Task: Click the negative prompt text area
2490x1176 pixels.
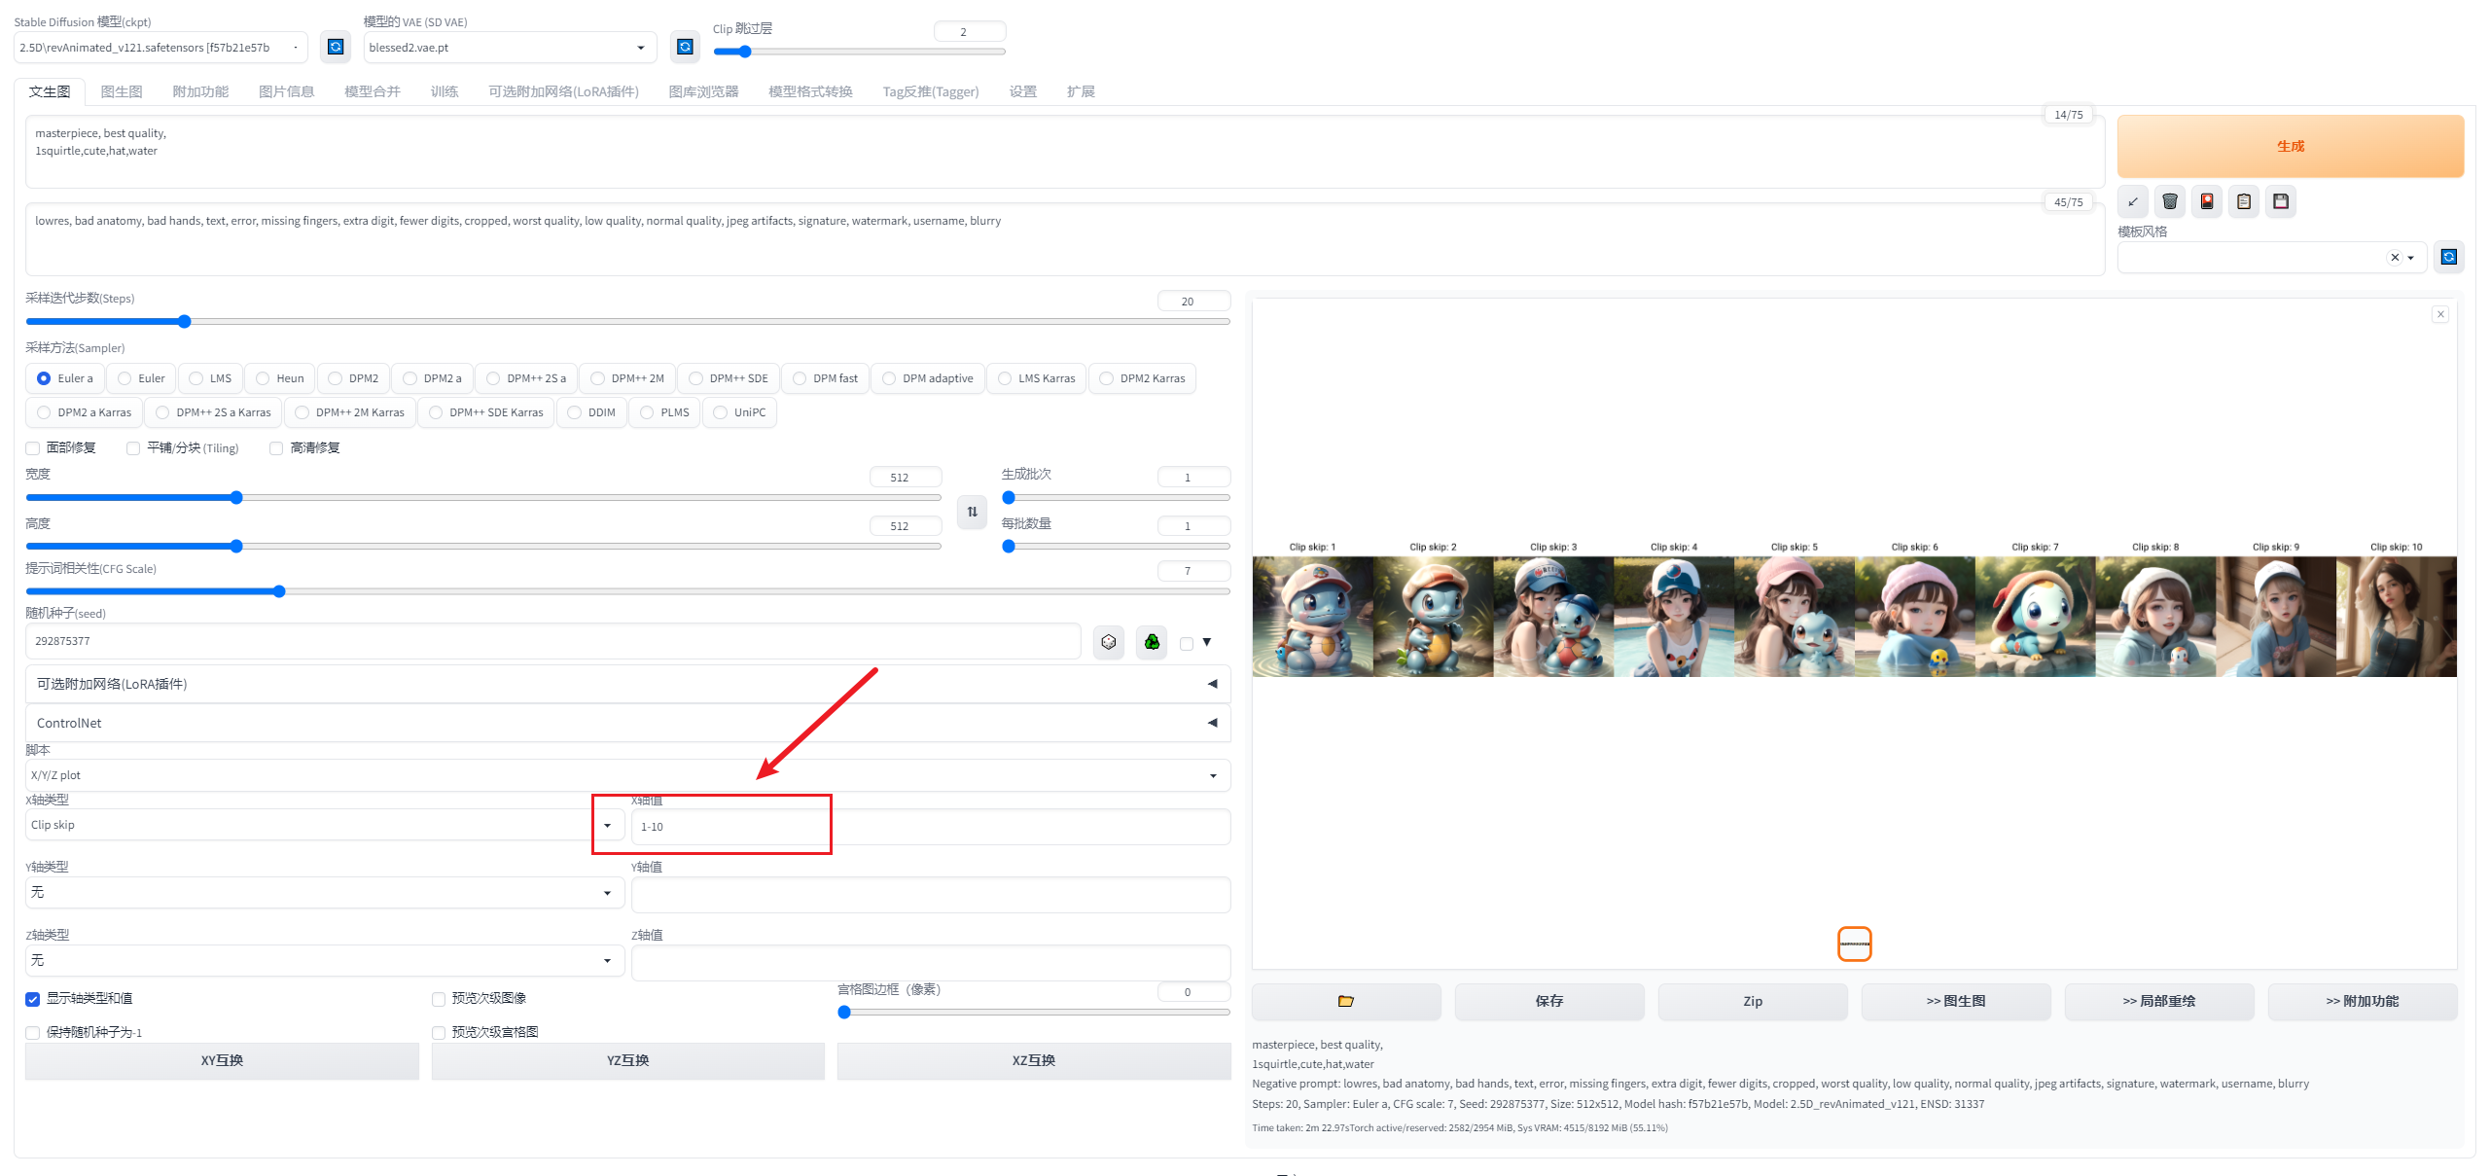Action: click(x=1065, y=239)
